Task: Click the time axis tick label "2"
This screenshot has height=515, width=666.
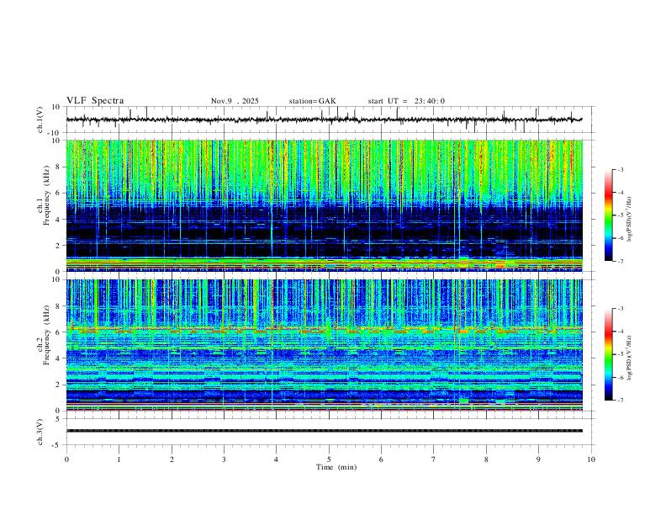Action: (172, 459)
